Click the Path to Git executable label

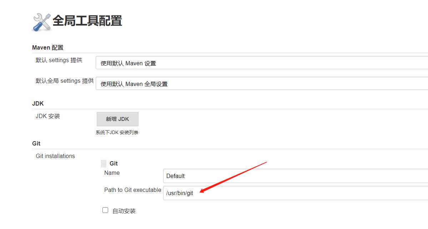click(133, 190)
